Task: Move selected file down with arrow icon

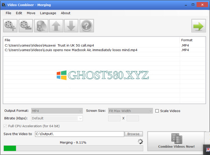Action: click(71, 25)
